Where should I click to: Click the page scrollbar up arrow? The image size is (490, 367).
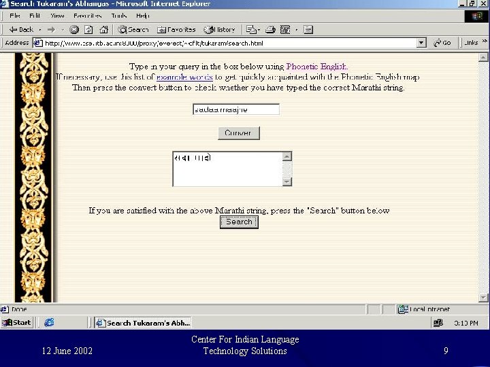pyautogui.click(x=483, y=57)
